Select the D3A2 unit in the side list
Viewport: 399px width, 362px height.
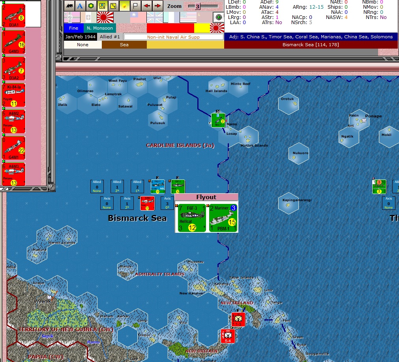coord(14,68)
